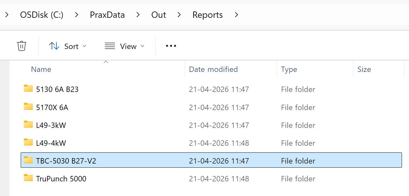Sort by the Size column header
Screen dimensions: 409x196
[x=364, y=69]
